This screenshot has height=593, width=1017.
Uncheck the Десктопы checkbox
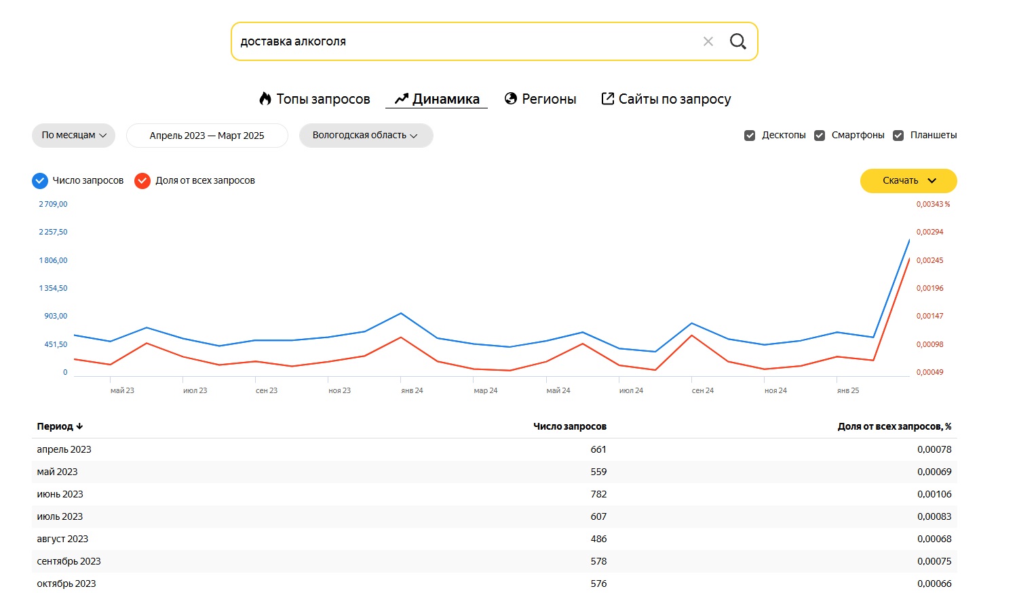click(750, 136)
